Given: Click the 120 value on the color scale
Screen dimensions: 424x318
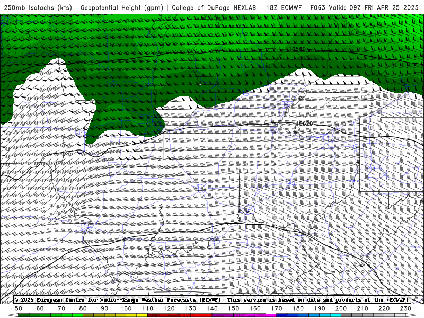Looking at the screenshot, I should tap(169, 308).
